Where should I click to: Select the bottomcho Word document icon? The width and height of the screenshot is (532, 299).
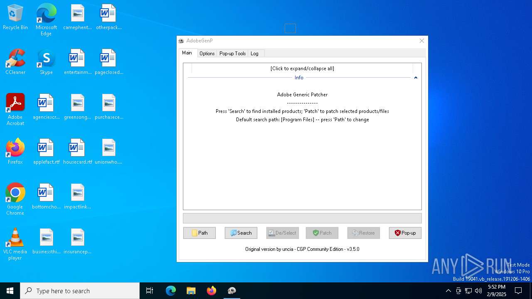coord(46,196)
